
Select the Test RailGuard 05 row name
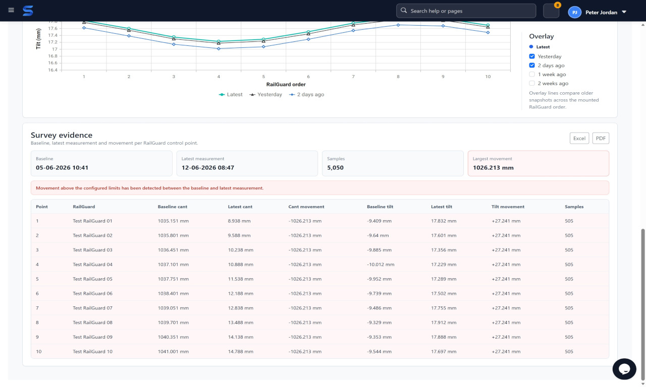click(x=92, y=279)
